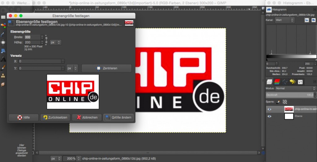Hide the chip-online-in-zeitungsform layer

pos(269,109)
